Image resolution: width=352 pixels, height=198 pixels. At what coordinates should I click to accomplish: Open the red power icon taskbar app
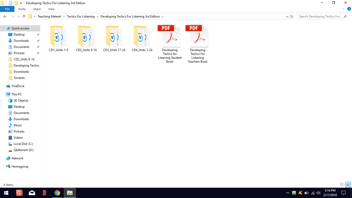pos(19,193)
